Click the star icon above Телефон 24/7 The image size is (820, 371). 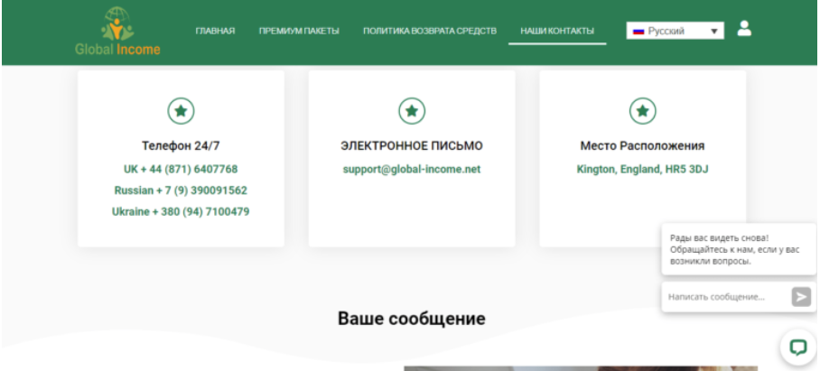(181, 111)
